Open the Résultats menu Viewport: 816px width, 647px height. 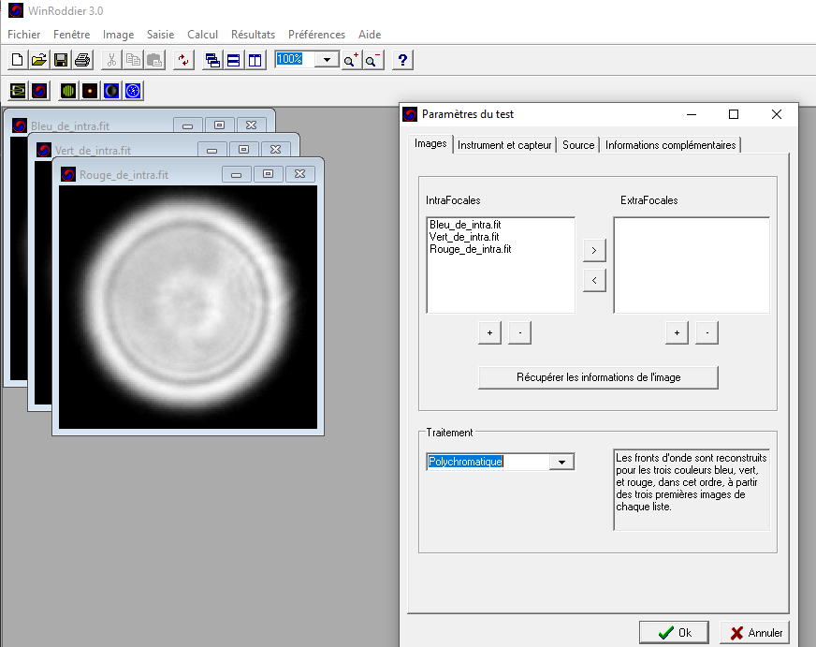(x=253, y=35)
